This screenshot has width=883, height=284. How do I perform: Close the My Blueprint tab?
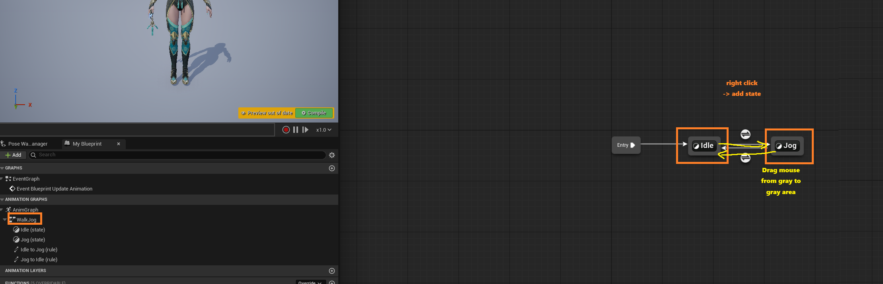(119, 144)
